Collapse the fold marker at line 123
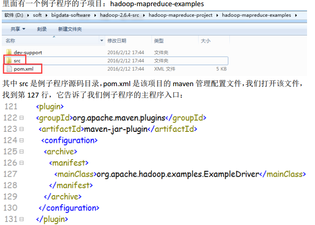Viewport: 315px width, 225px height. pos(22,129)
